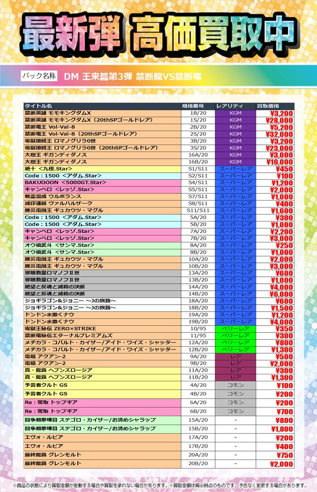Click code number 1S/20
The image size is (317, 492).
click(x=198, y=120)
